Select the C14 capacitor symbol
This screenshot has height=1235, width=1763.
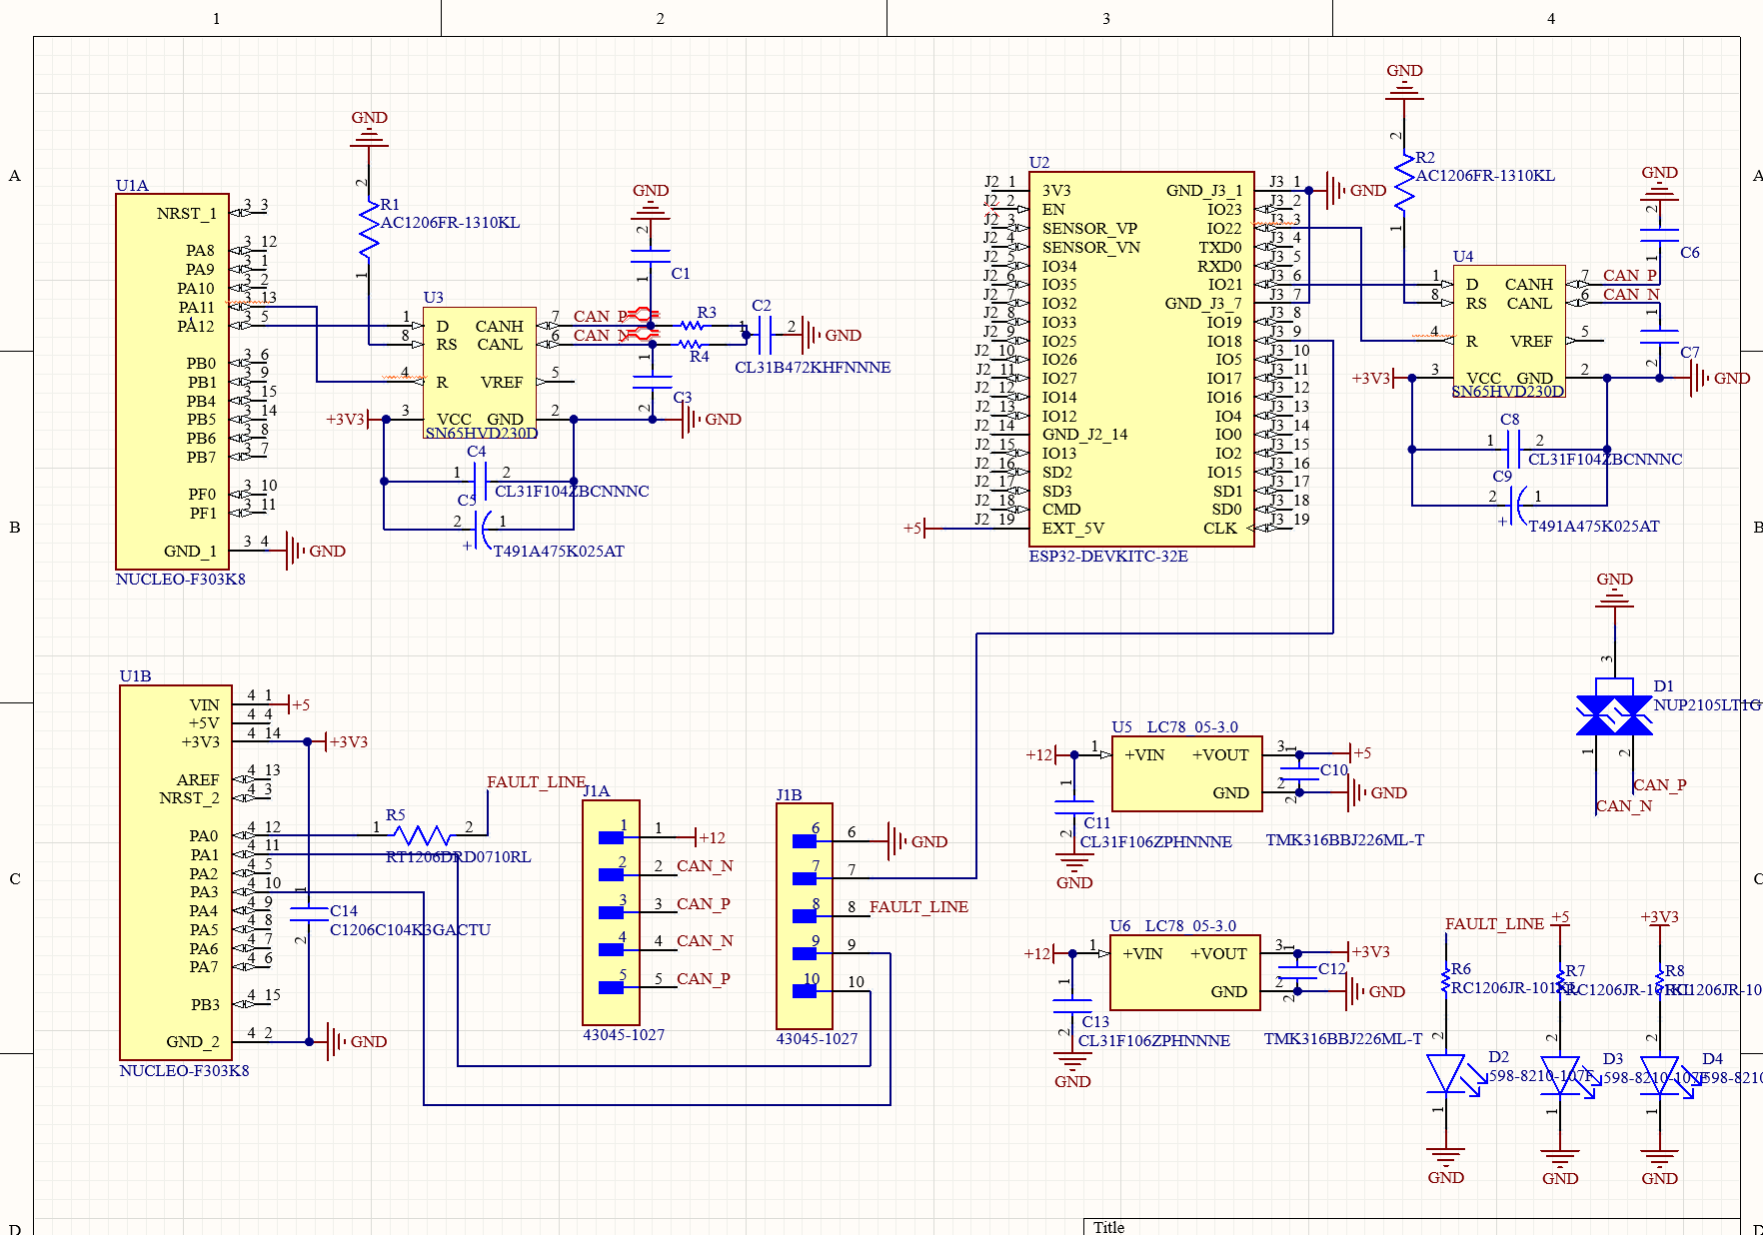click(309, 913)
